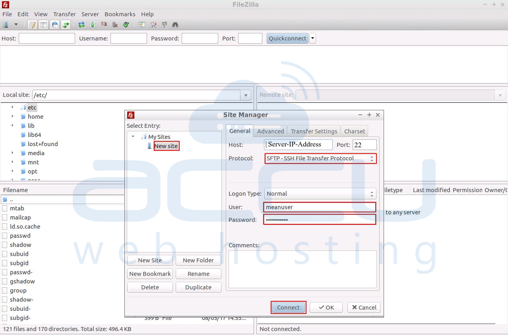Click the lost+found folder icon

pyautogui.click(x=23, y=144)
